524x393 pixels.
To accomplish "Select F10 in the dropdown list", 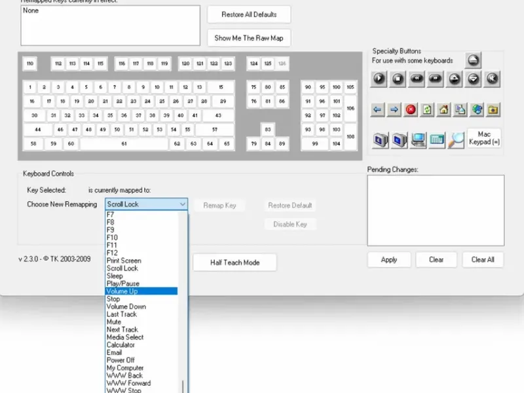I will click(x=141, y=238).
